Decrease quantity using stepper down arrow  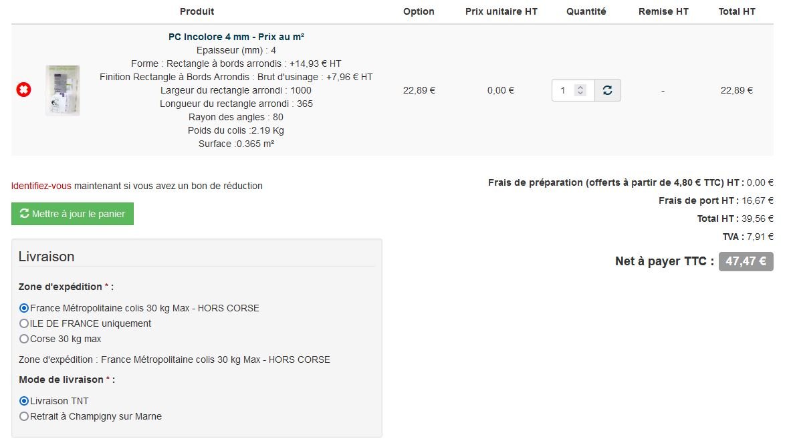point(580,94)
